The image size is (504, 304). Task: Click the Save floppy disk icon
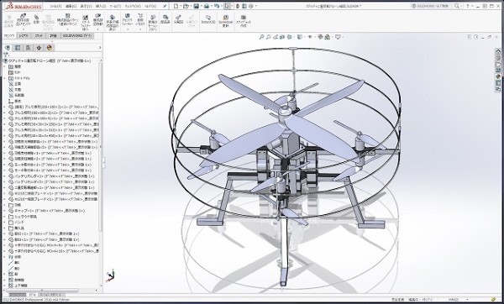click(196, 6)
